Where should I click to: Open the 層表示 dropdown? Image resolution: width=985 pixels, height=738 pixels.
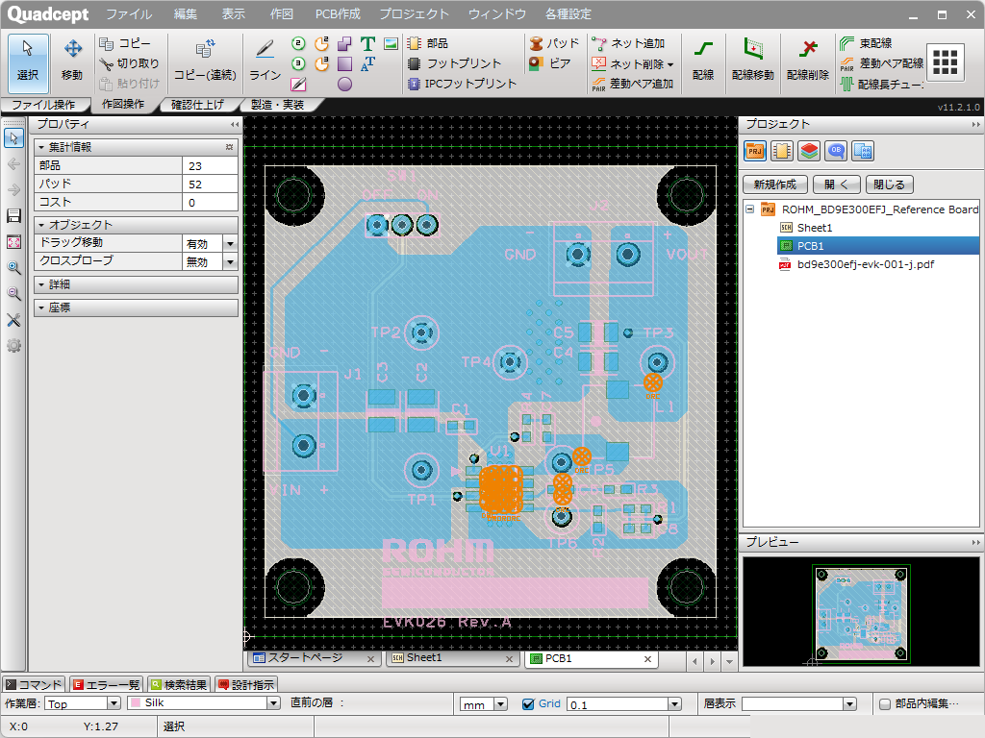pyautogui.click(x=849, y=704)
